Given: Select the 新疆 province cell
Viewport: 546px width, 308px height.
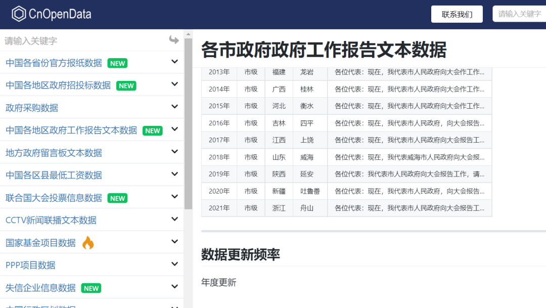Looking at the screenshot, I should 279,191.
